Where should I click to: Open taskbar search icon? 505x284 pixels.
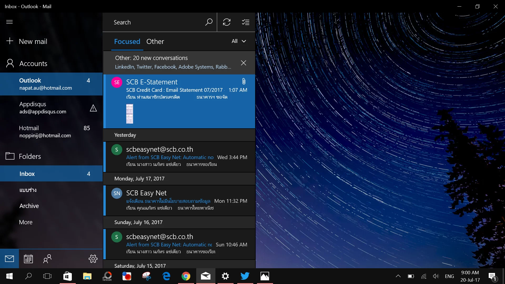pyautogui.click(x=28, y=276)
